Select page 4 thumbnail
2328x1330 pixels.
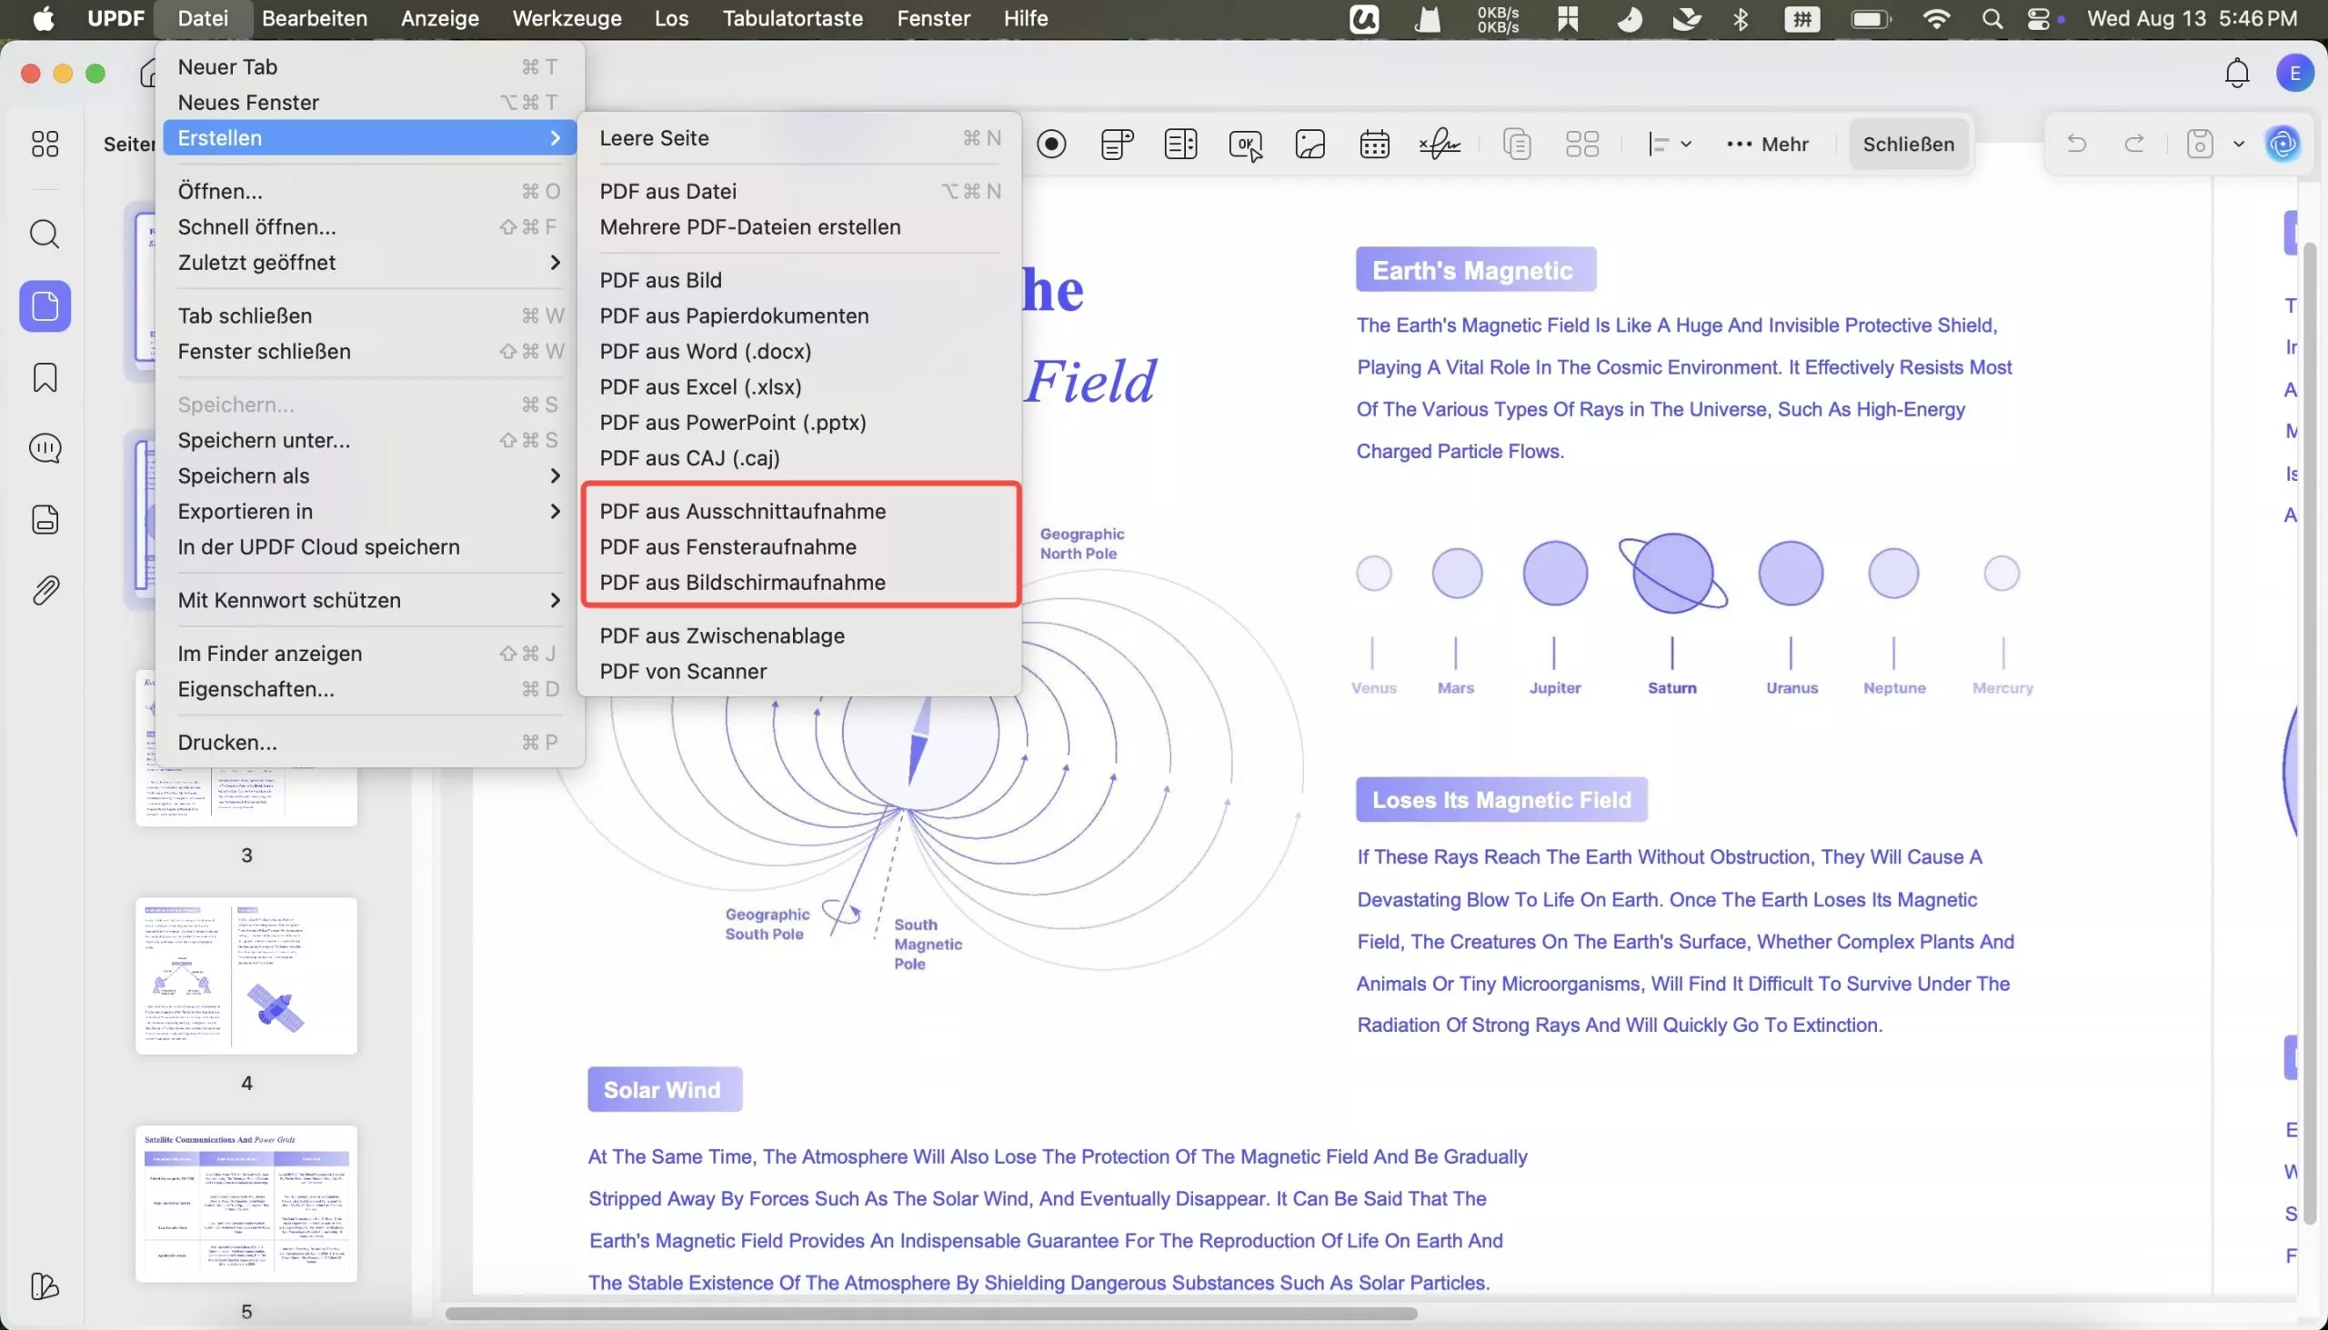[x=246, y=975]
